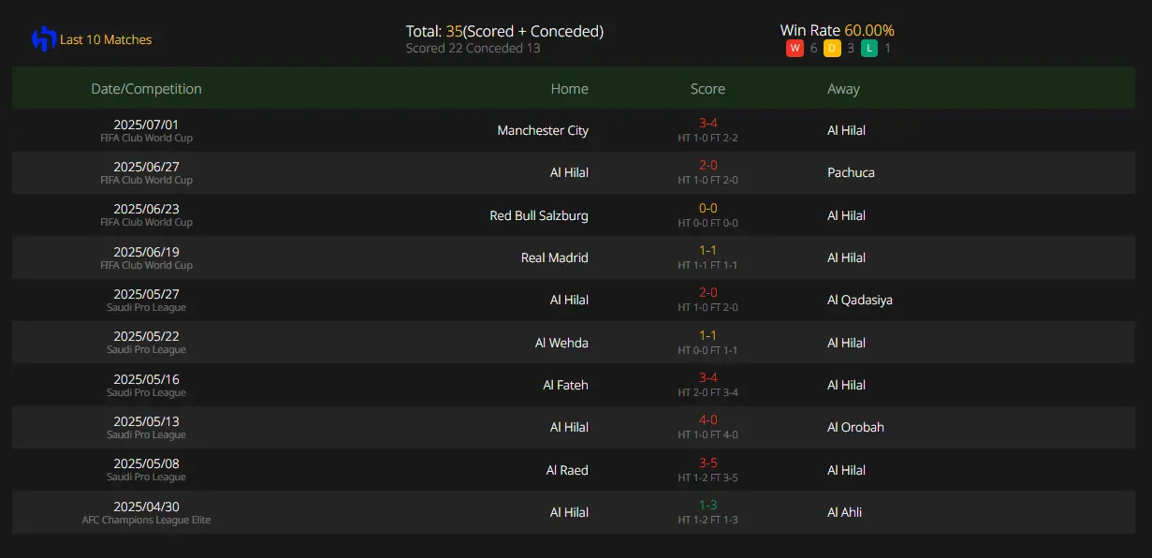Screen dimensions: 1152x558
Task: Click the red W wins badge
Action: (795, 48)
